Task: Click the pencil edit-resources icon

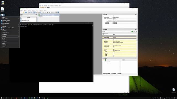Action: (103, 60)
